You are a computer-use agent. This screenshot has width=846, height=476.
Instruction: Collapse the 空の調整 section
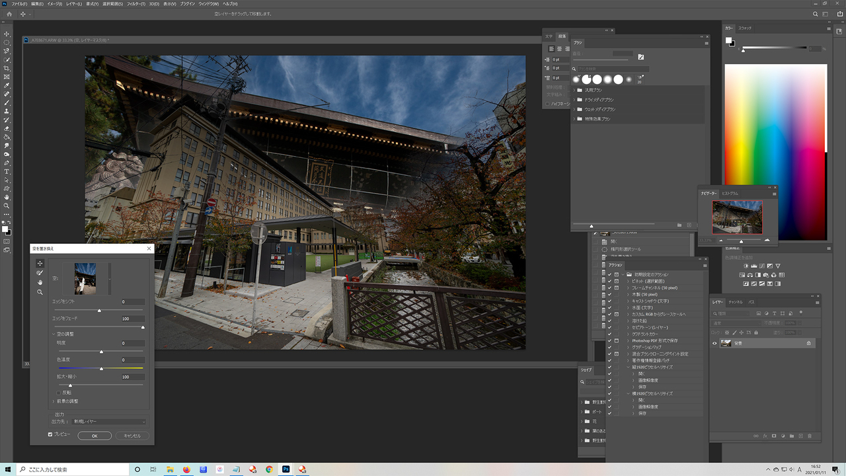click(x=54, y=334)
